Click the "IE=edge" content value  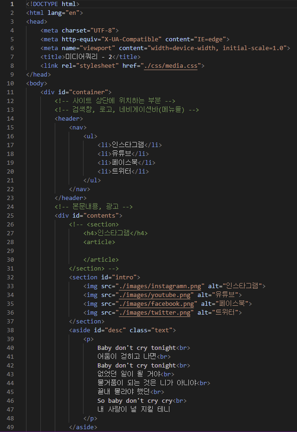point(210,39)
